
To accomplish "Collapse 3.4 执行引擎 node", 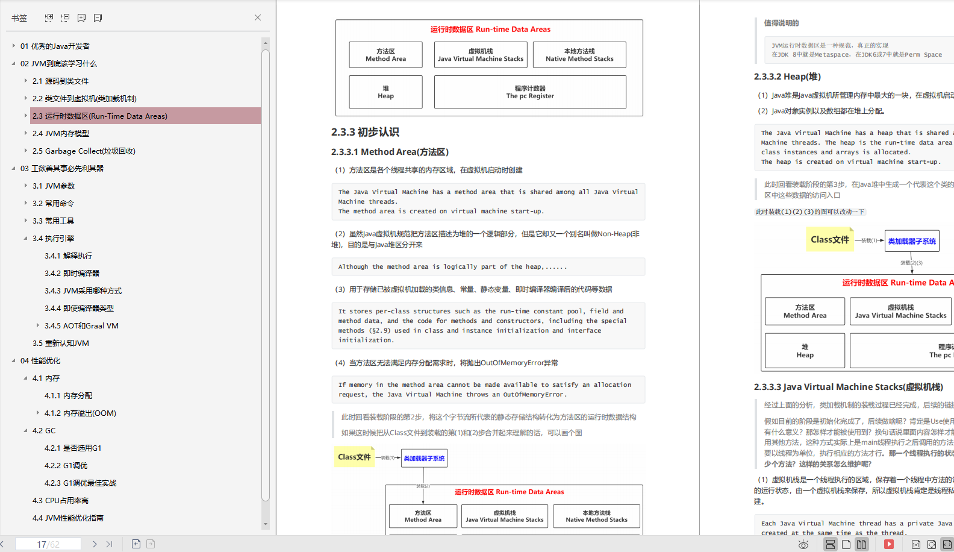I will (x=26, y=238).
